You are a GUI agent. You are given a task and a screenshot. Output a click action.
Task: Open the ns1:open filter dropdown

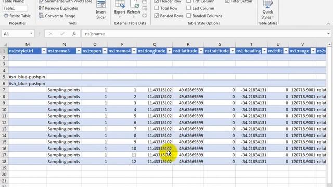point(105,51)
